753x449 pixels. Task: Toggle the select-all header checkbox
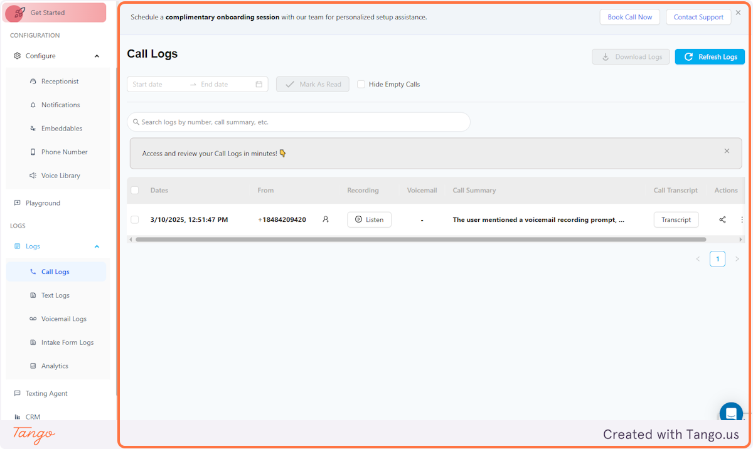point(134,190)
